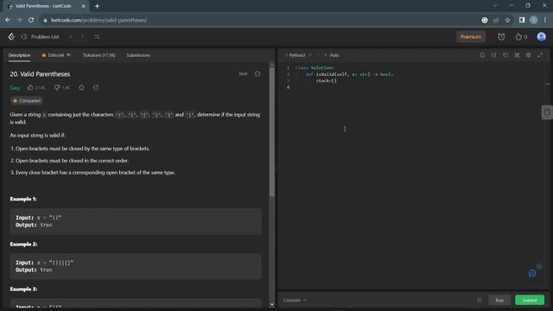This screenshot has width=553, height=311.
Task: Click the stack=[] code line
Action: [x=327, y=80]
